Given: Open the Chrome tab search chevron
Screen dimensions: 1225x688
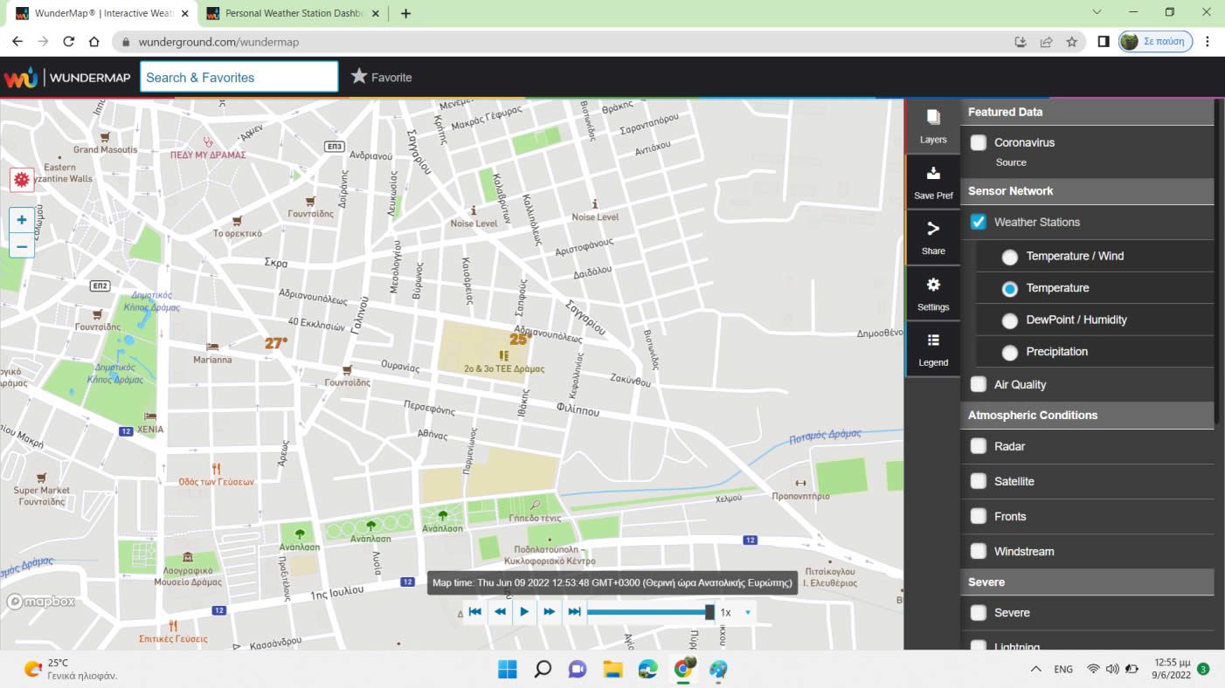Looking at the screenshot, I should tap(1097, 12).
